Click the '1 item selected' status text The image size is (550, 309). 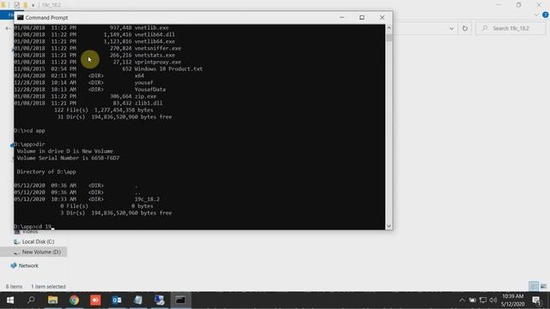48,287
